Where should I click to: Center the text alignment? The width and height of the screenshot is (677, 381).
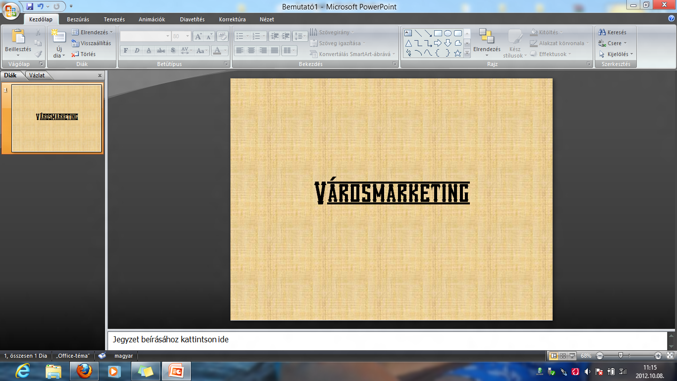[x=251, y=50]
